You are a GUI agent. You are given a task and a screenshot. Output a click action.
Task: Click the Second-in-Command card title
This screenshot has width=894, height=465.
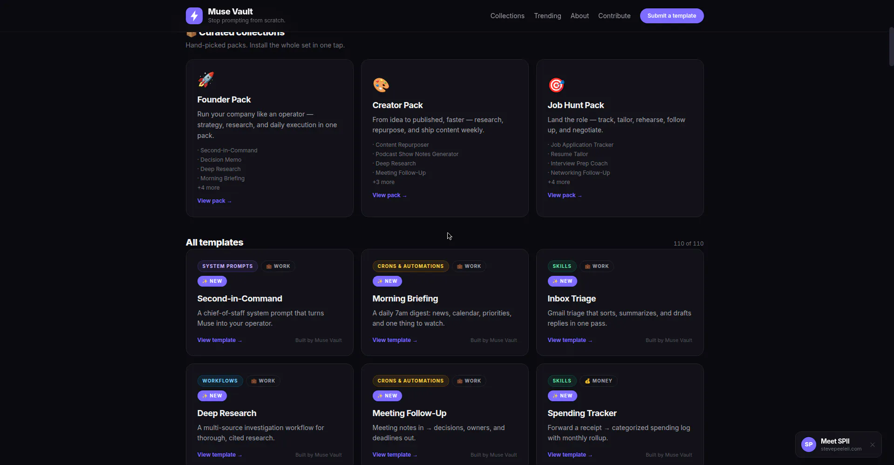point(239,299)
